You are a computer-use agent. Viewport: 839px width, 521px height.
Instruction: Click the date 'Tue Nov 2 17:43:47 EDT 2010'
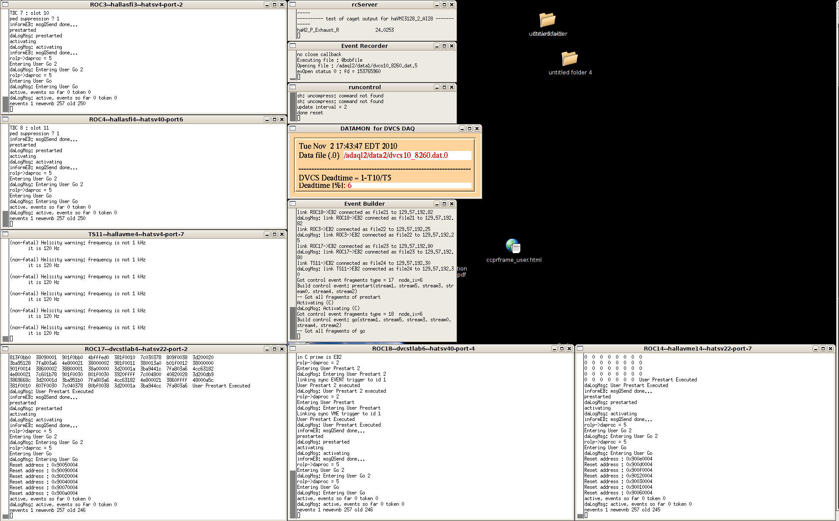click(348, 146)
